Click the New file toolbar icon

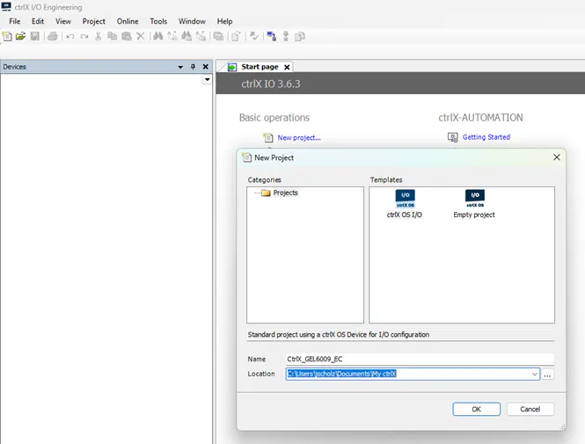[7, 36]
